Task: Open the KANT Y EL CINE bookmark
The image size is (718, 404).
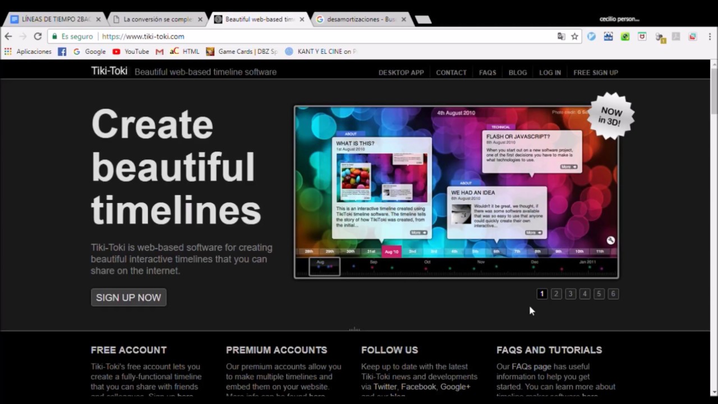Action: point(320,52)
